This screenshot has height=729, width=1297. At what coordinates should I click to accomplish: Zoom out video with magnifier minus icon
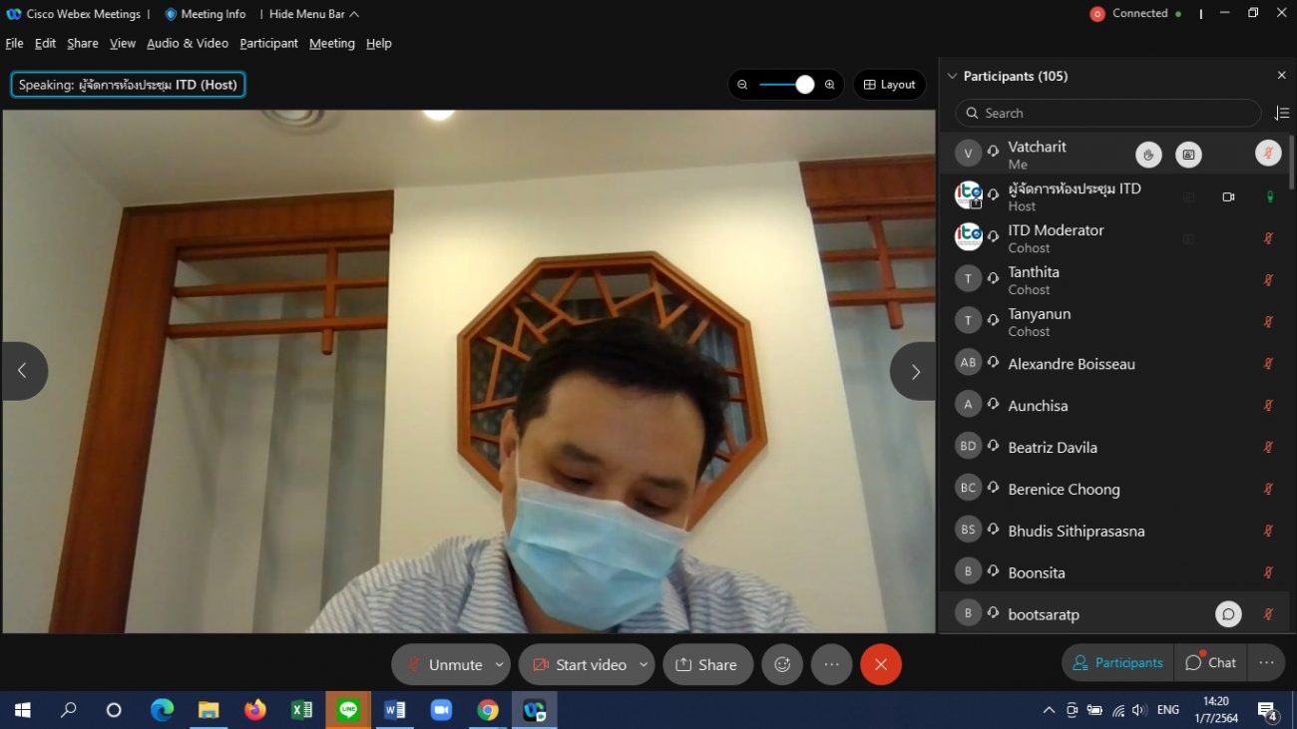click(742, 85)
